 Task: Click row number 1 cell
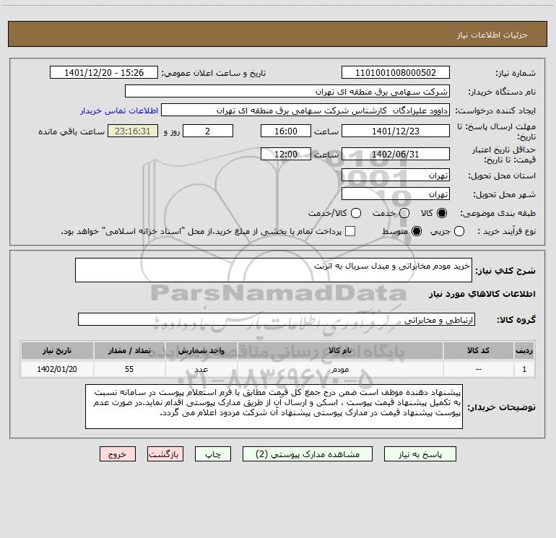[524, 369]
